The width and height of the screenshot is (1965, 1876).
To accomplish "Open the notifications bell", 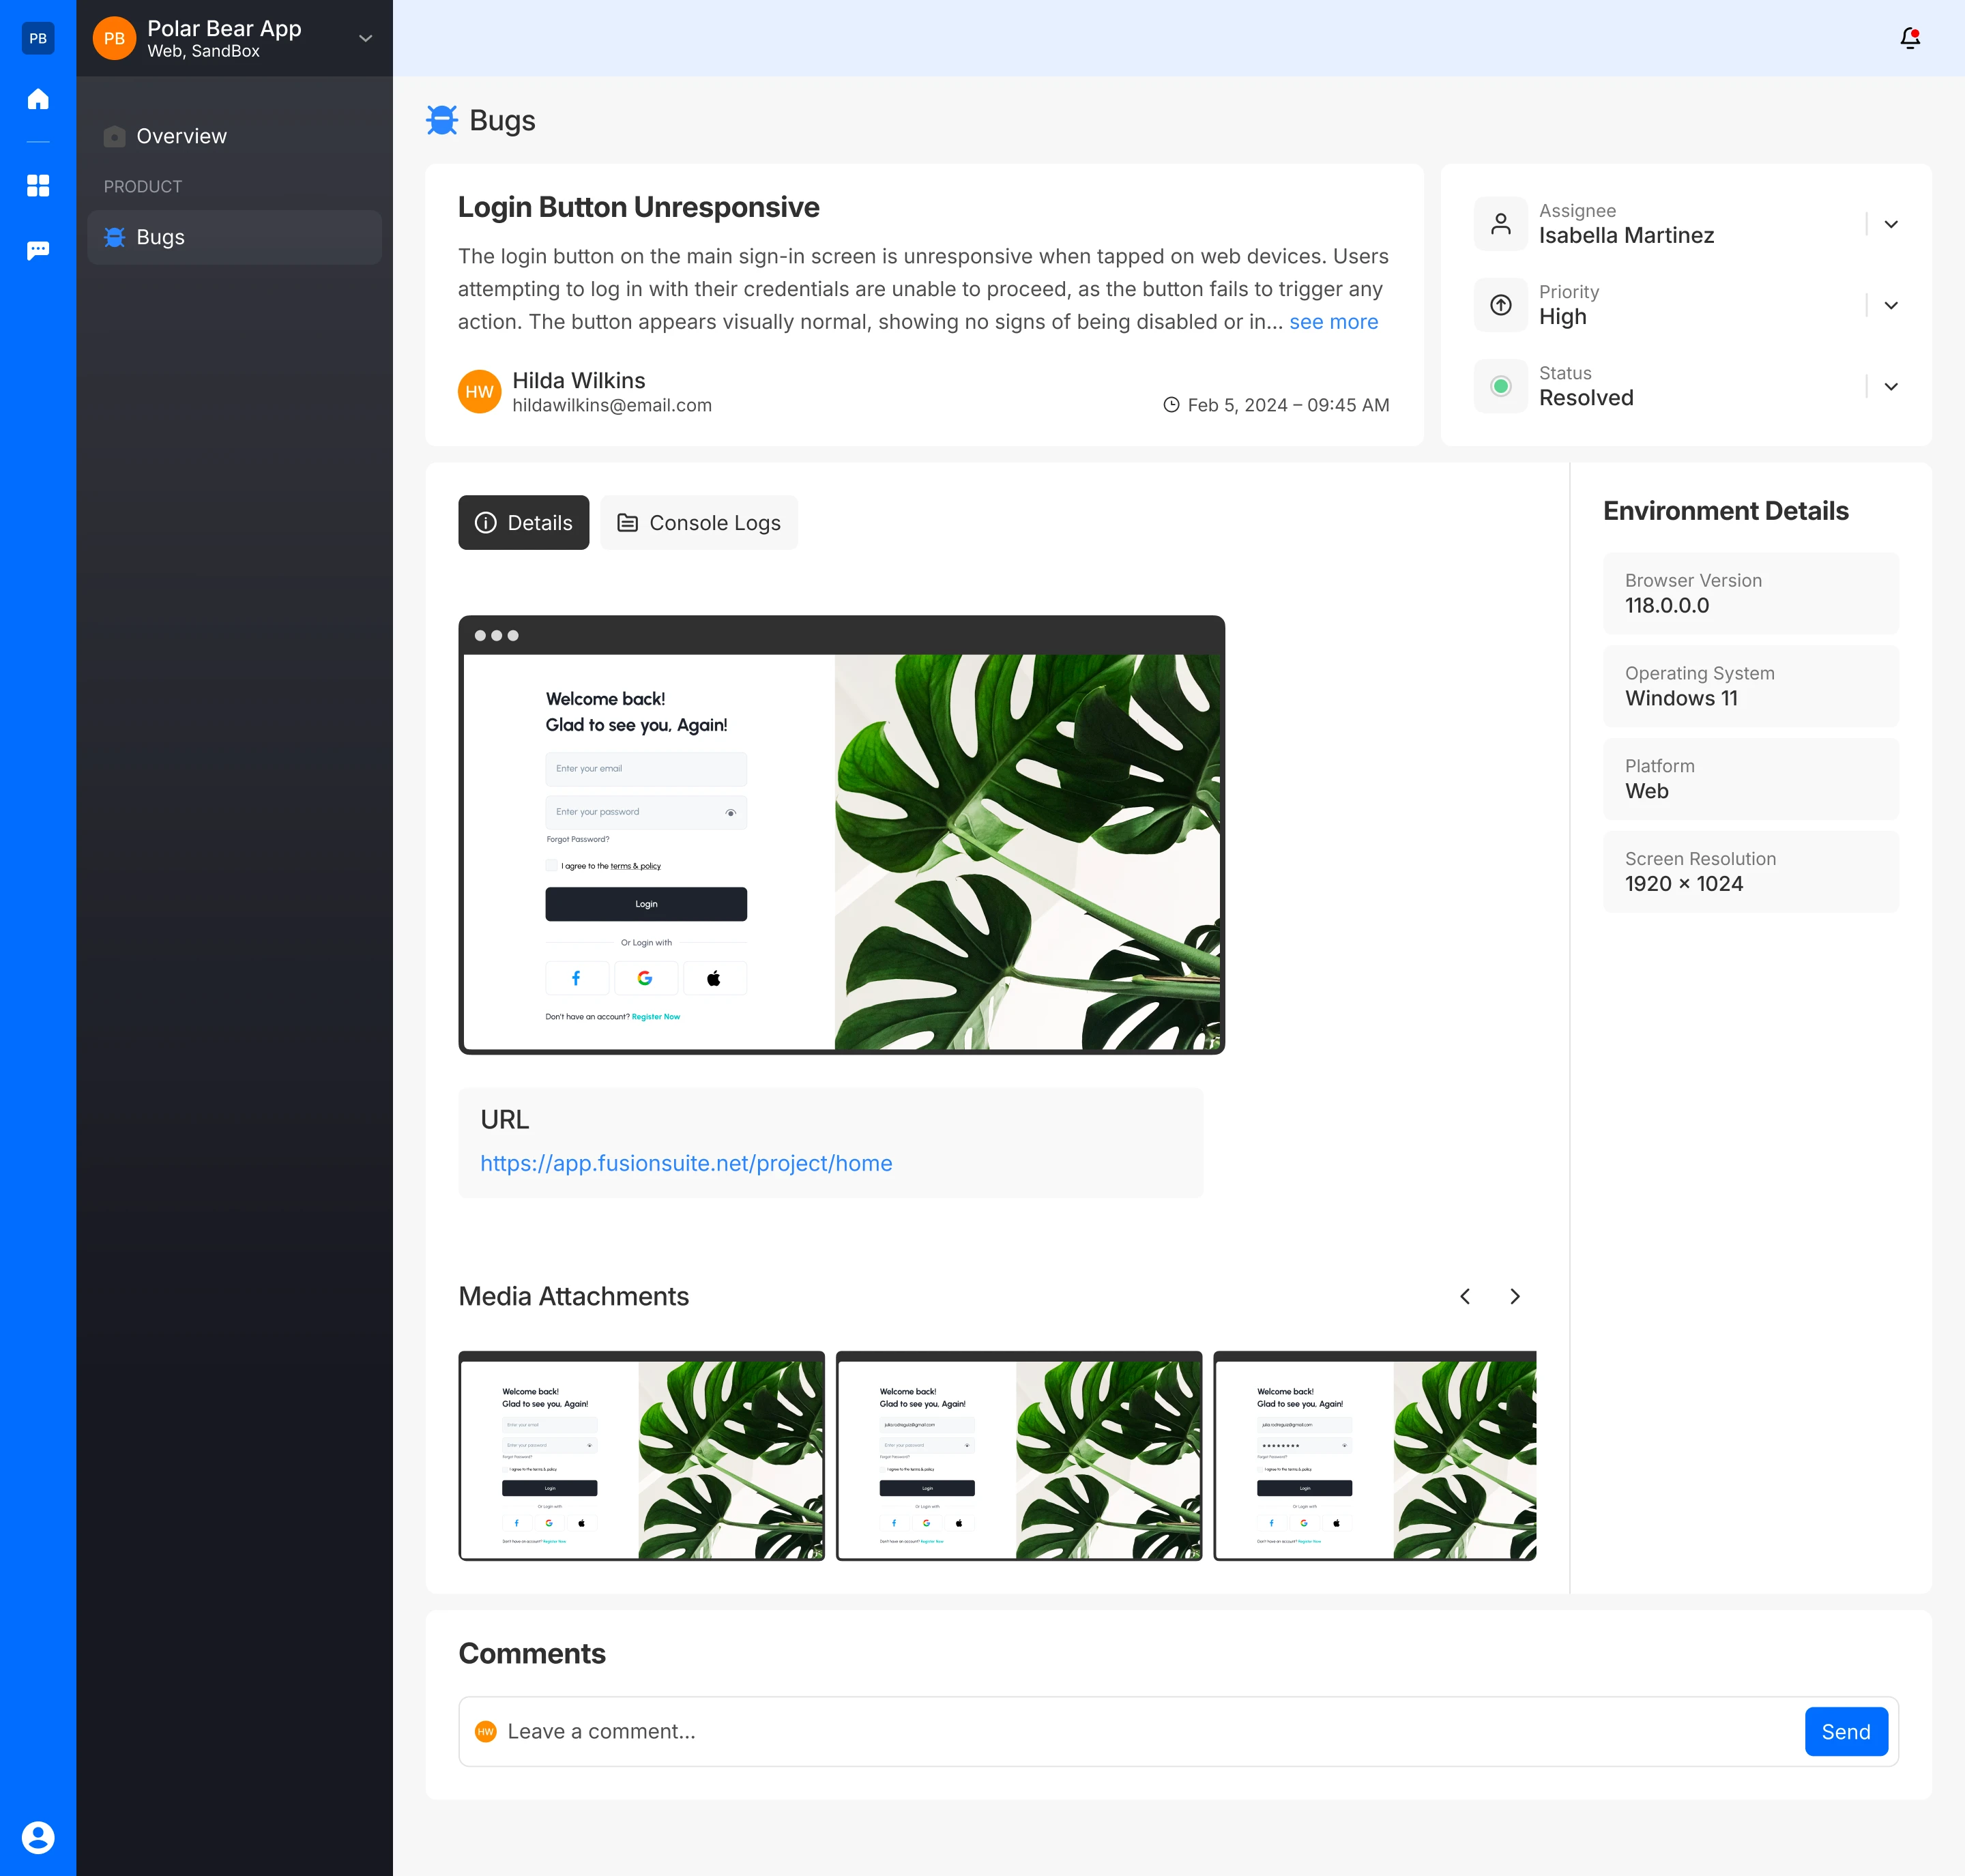I will (1910, 38).
